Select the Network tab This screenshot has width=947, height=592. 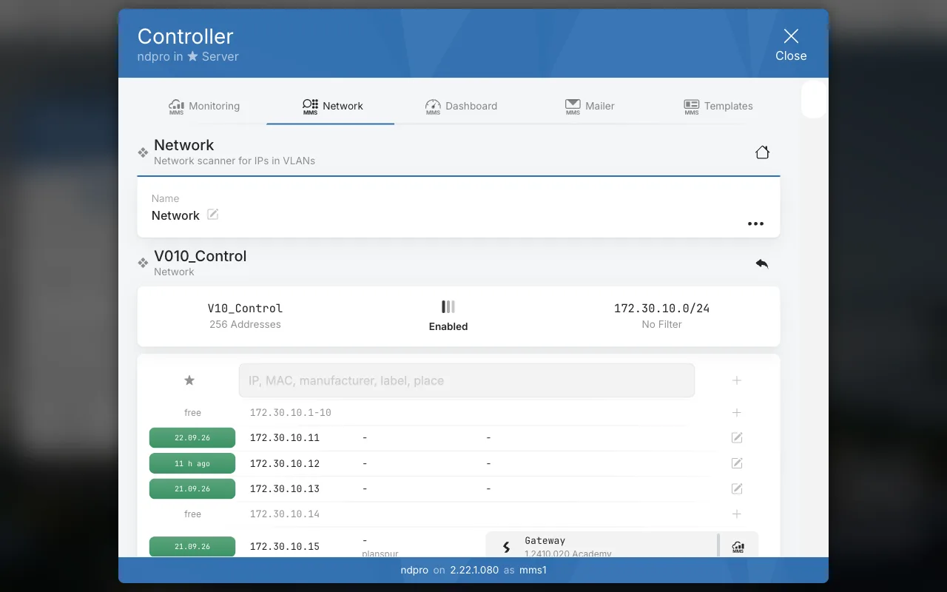[x=332, y=106]
